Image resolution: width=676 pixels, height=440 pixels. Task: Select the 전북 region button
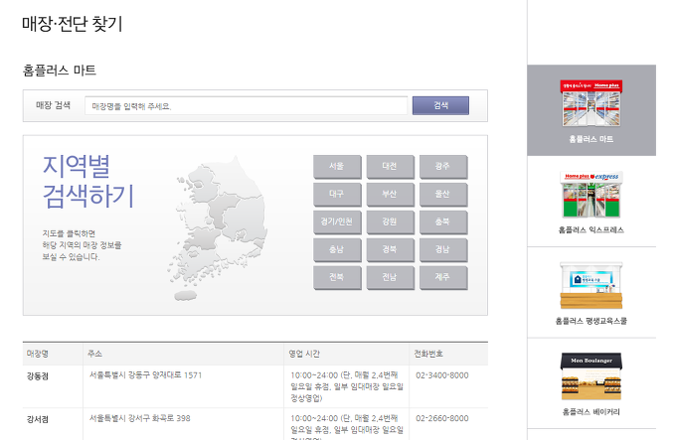(x=337, y=278)
